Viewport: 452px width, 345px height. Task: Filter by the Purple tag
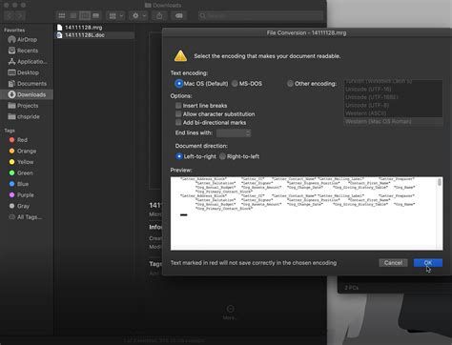21,195
